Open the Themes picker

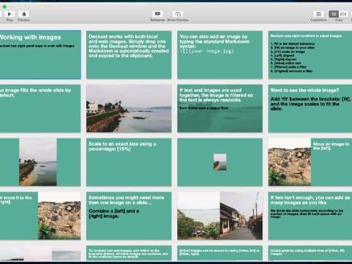[x=24, y=14]
